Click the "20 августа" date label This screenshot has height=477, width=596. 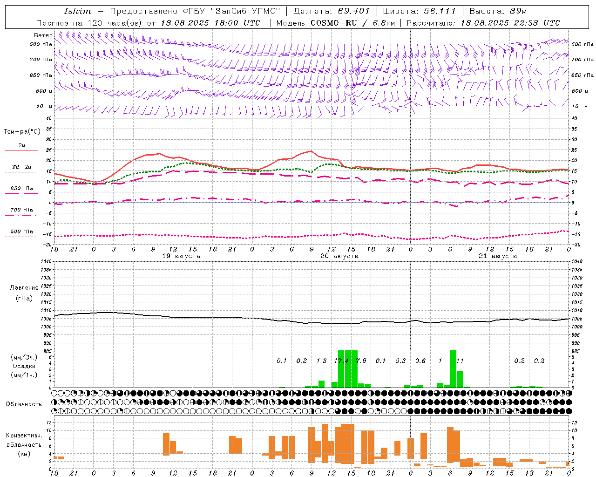click(x=339, y=256)
